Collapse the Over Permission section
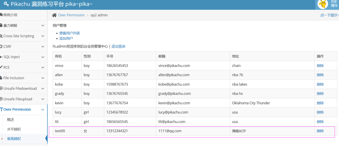This screenshot has height=146, width=339. coord(43,110)
